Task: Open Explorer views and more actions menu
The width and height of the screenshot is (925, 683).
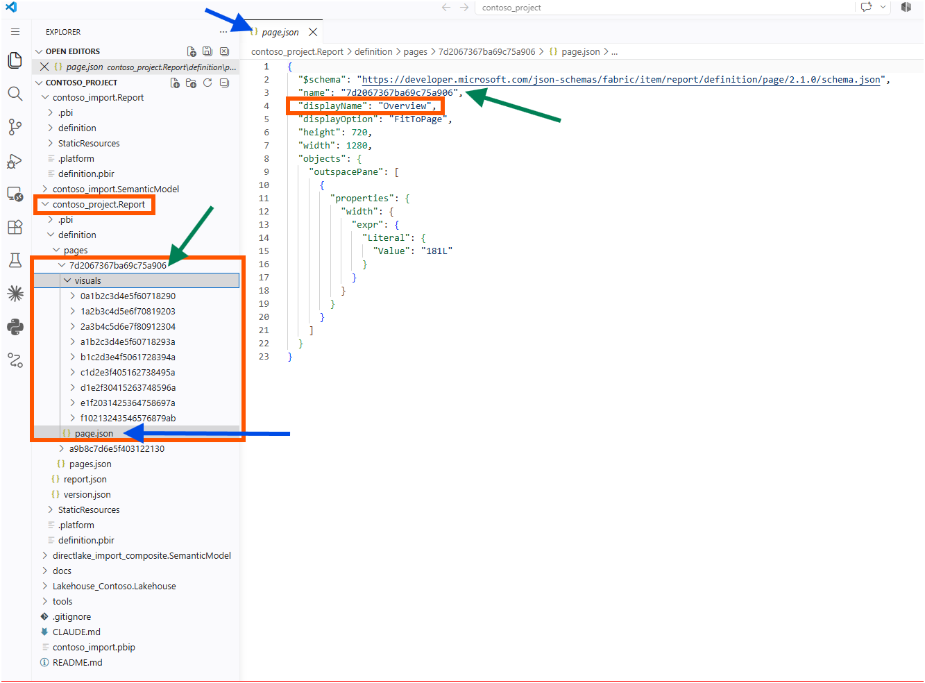Action: (223, 32)
